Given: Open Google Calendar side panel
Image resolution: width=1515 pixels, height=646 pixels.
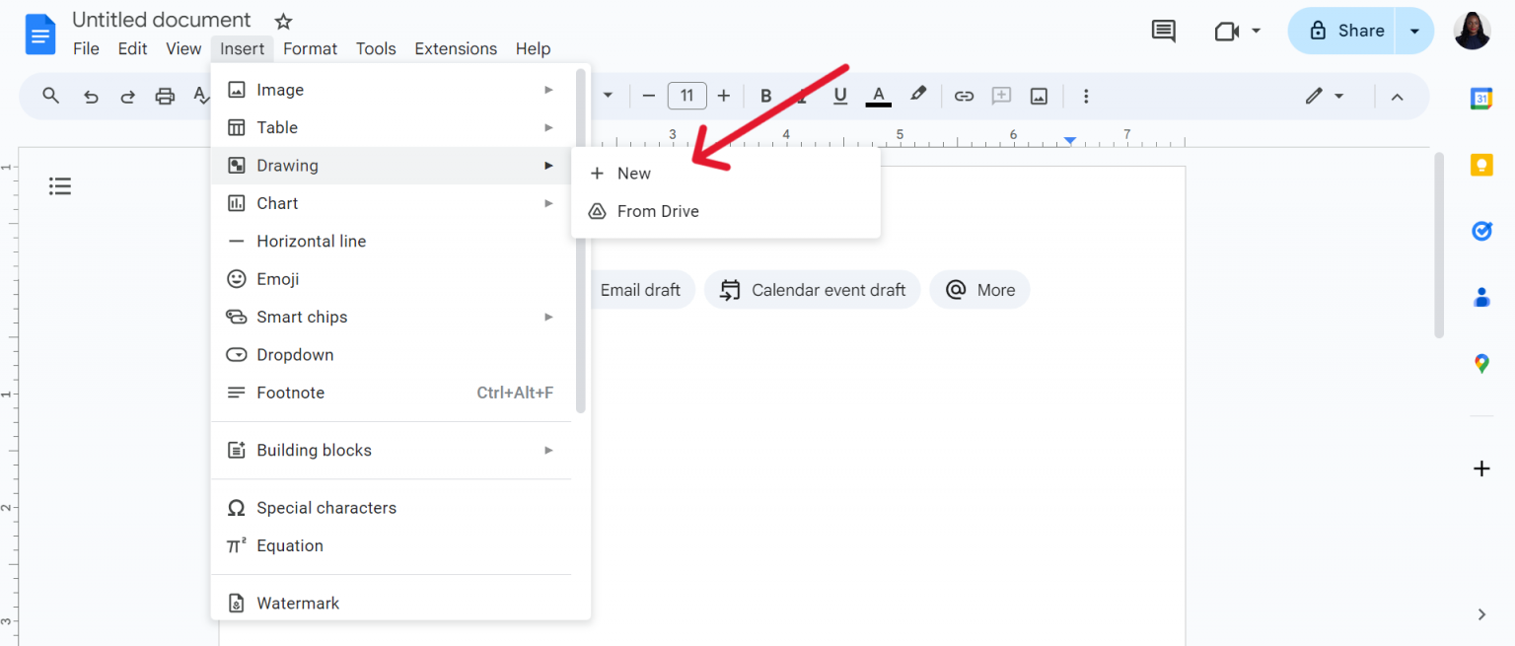Looking at the screenshot, I should click(1481, 99).
